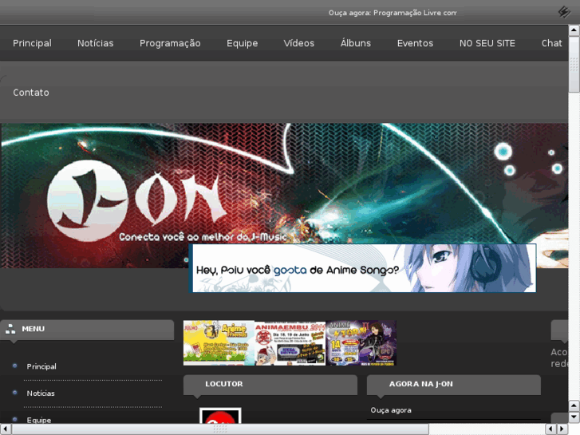
Task: Click the vertical scrollbar up arrow
Action: 574,42
